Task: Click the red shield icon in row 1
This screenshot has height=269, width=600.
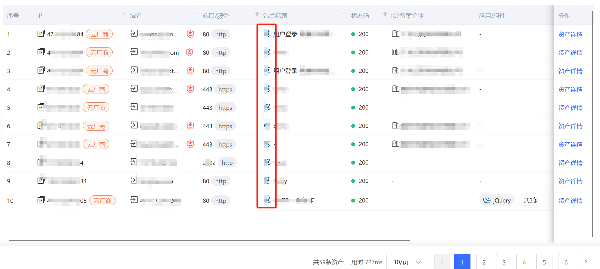Action: (190, 34)
